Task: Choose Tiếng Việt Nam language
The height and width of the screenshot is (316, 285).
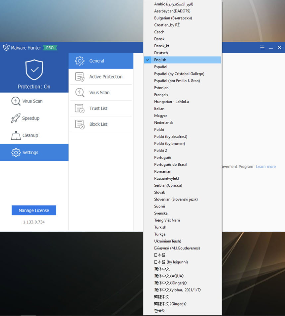Action: (183, 220)
